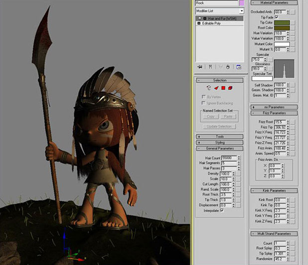The width and height of the screenshot is (308, 265).
Task: Click map button beside Self Shadow
Action: (x=293, y=85)
